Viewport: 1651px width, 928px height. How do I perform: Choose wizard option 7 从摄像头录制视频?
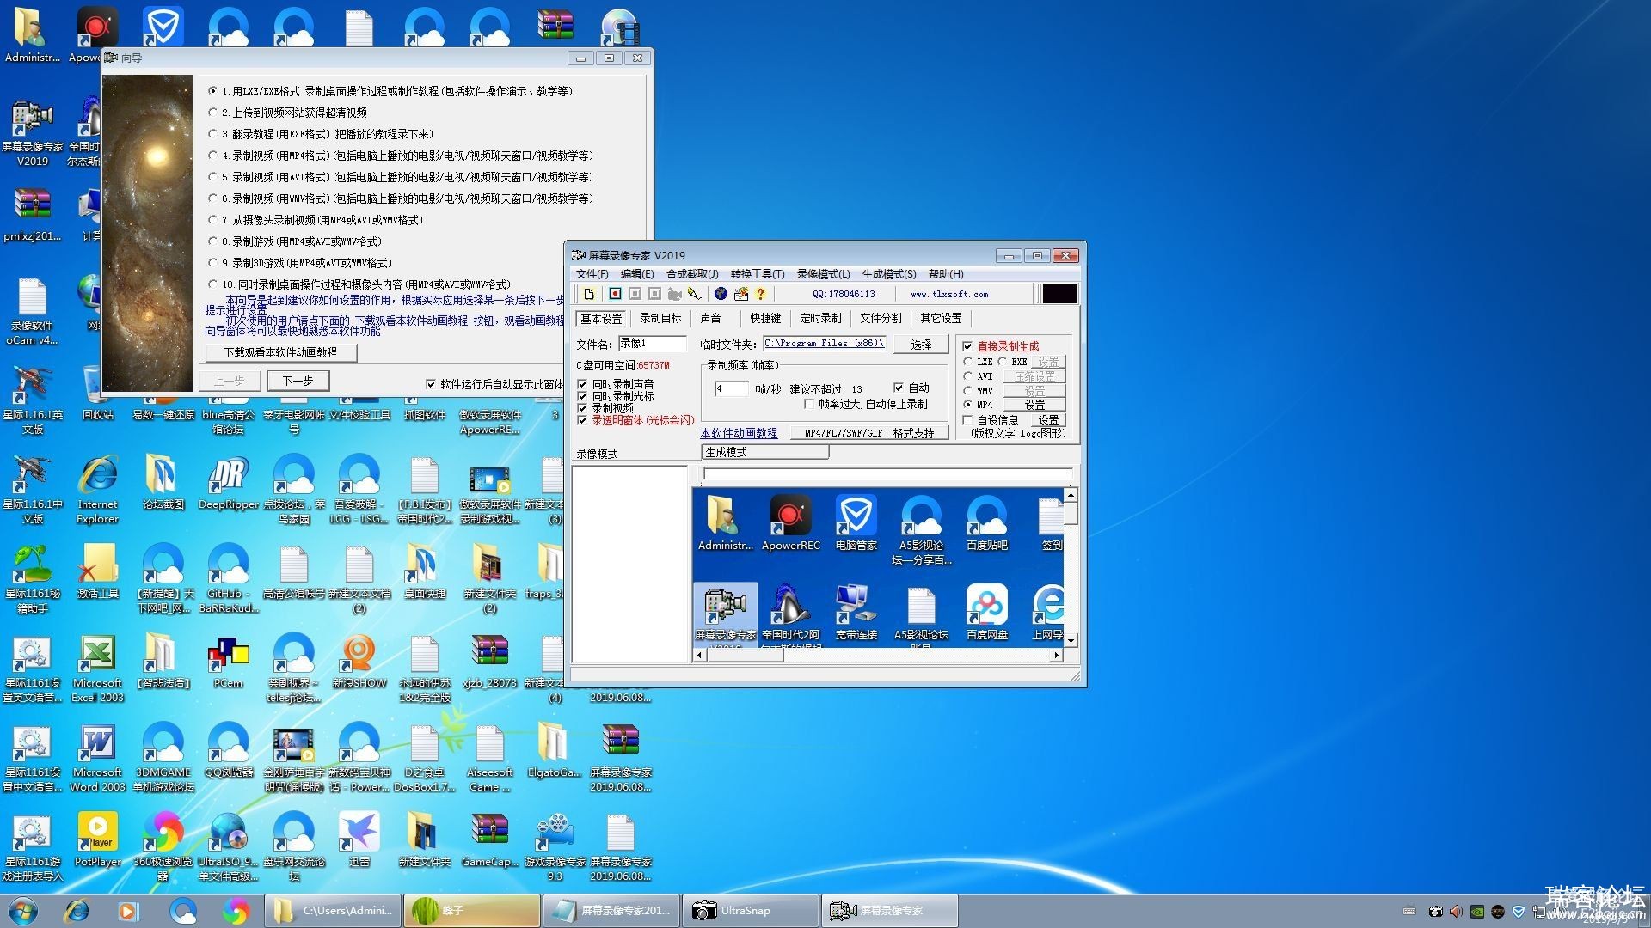pyautogui.click(x=212, y=219)
